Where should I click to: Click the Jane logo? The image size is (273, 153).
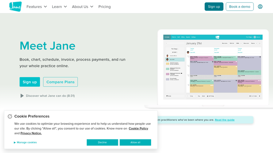point(16,7)
